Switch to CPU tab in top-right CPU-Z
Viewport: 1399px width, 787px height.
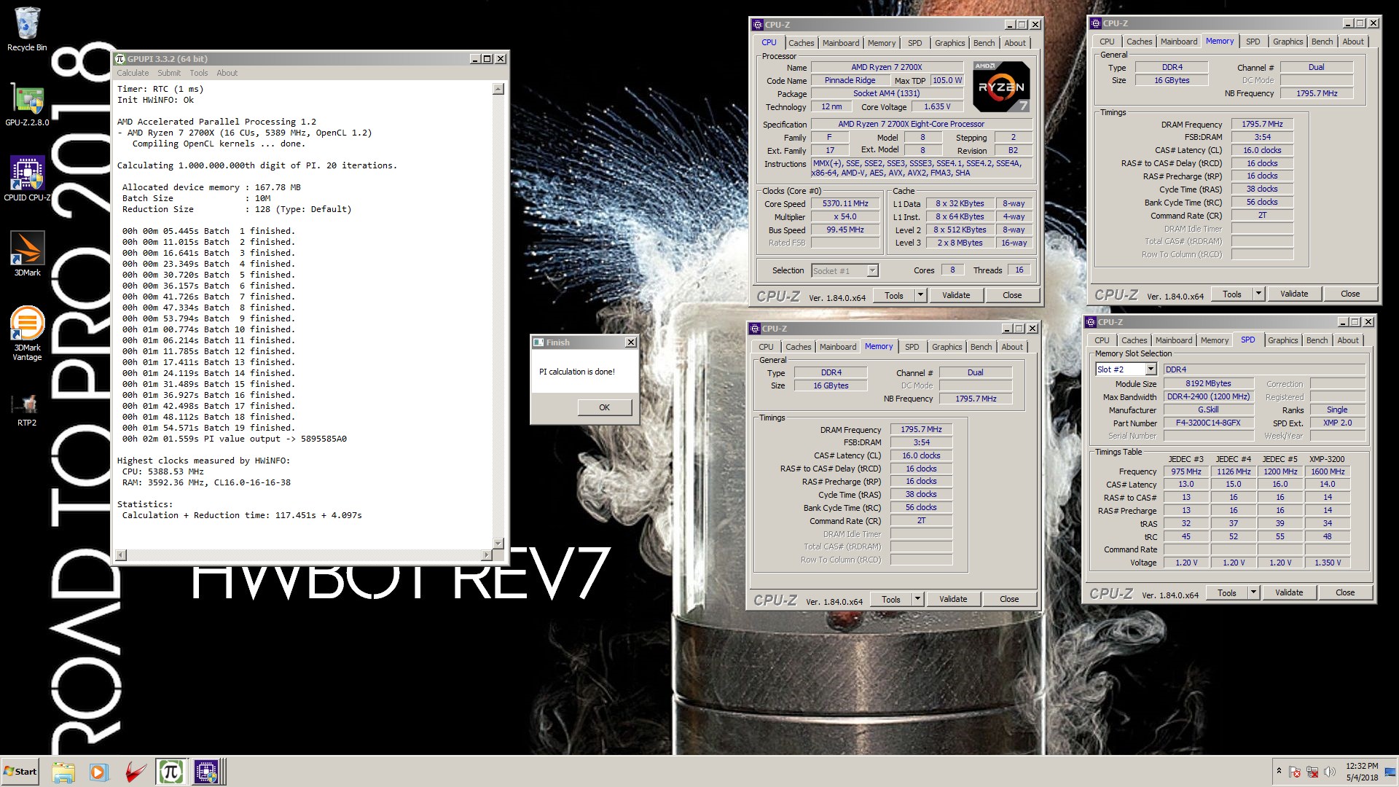1107,42
